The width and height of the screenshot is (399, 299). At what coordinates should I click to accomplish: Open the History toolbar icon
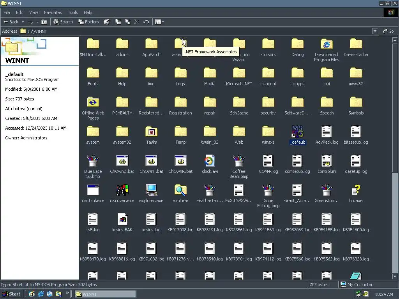click(x=107, y=22)
